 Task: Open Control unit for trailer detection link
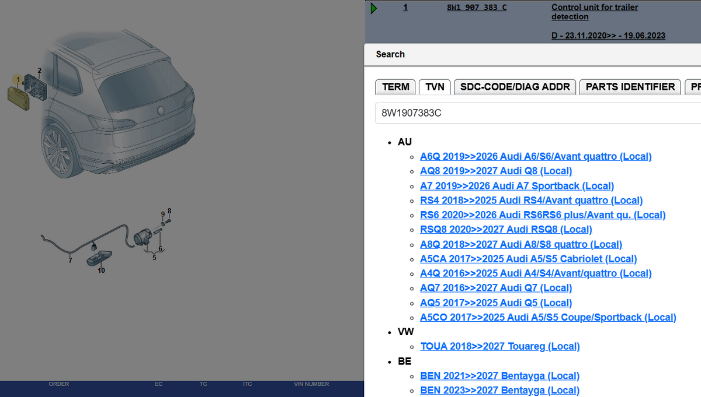[595, 12]
